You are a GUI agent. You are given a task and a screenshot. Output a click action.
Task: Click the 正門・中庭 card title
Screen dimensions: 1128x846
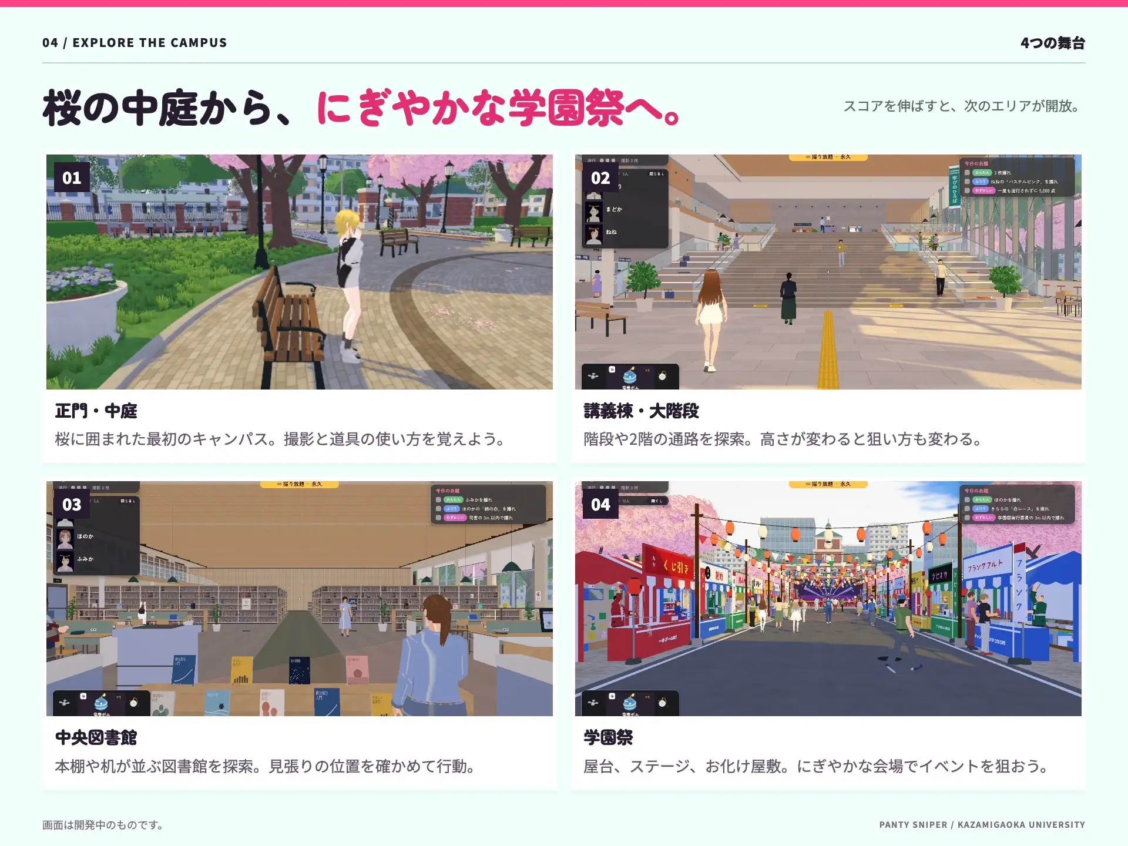pyautogui.click(x=96, y=411)
